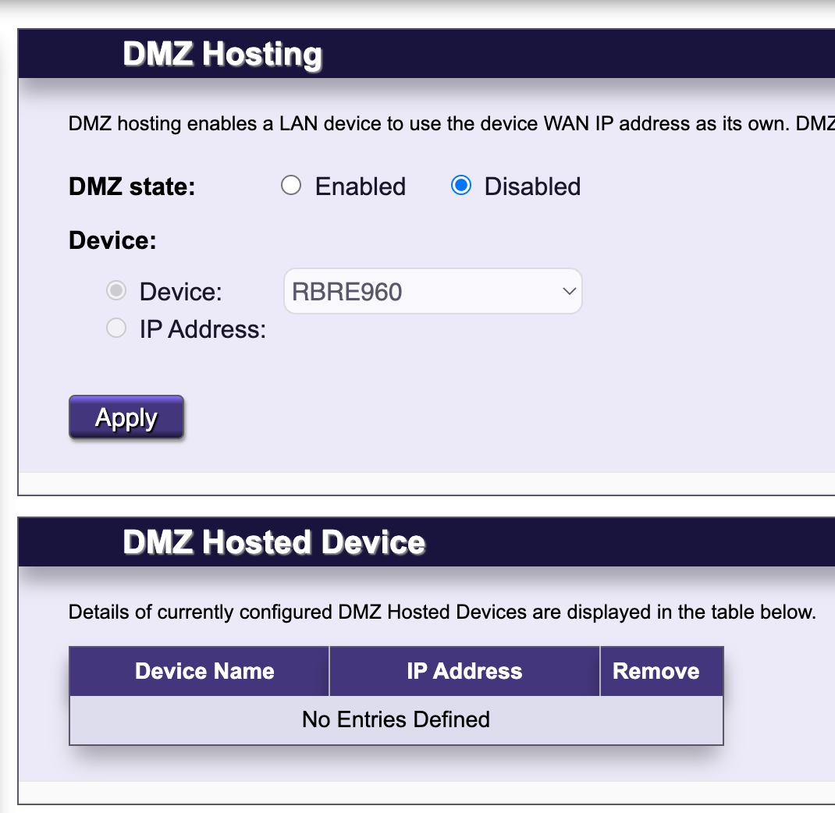Click the bold Device: heading
This screenshot has width=835, height=813.
(112, 240)
